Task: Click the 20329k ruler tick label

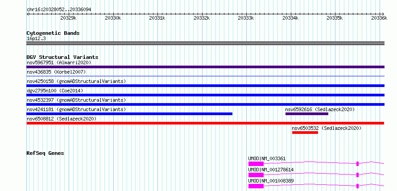Action: [68, 18]
